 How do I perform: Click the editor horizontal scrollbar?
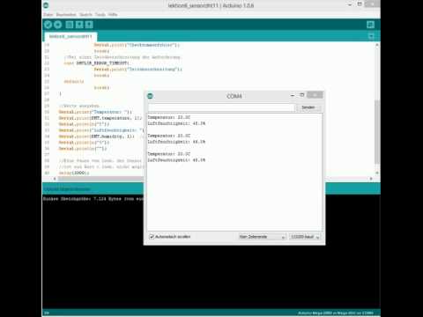click(100, 179)
